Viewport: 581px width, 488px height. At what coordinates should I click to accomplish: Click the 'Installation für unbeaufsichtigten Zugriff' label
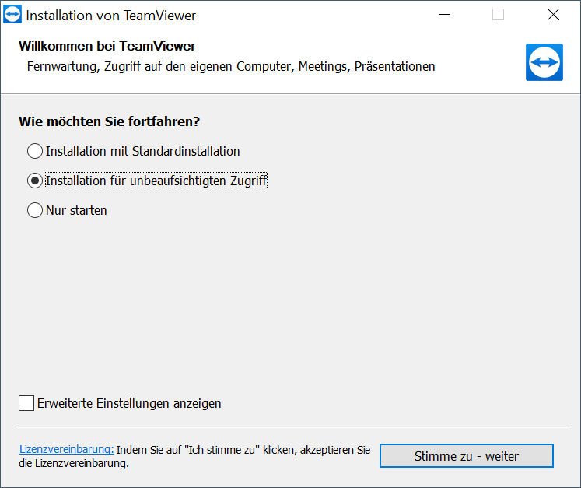(x=156, y=181)
